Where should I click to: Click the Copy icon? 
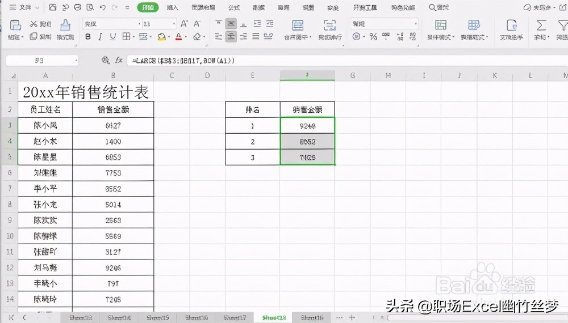(34, 36)
